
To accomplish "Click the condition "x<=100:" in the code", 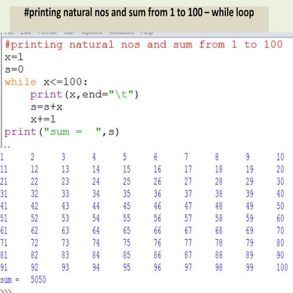I will click(x=65, y=82).
